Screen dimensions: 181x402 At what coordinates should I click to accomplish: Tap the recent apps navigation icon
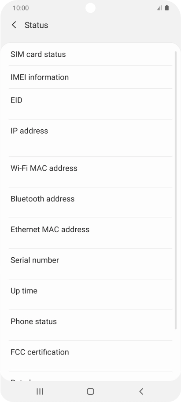click(x=40, y=391)
